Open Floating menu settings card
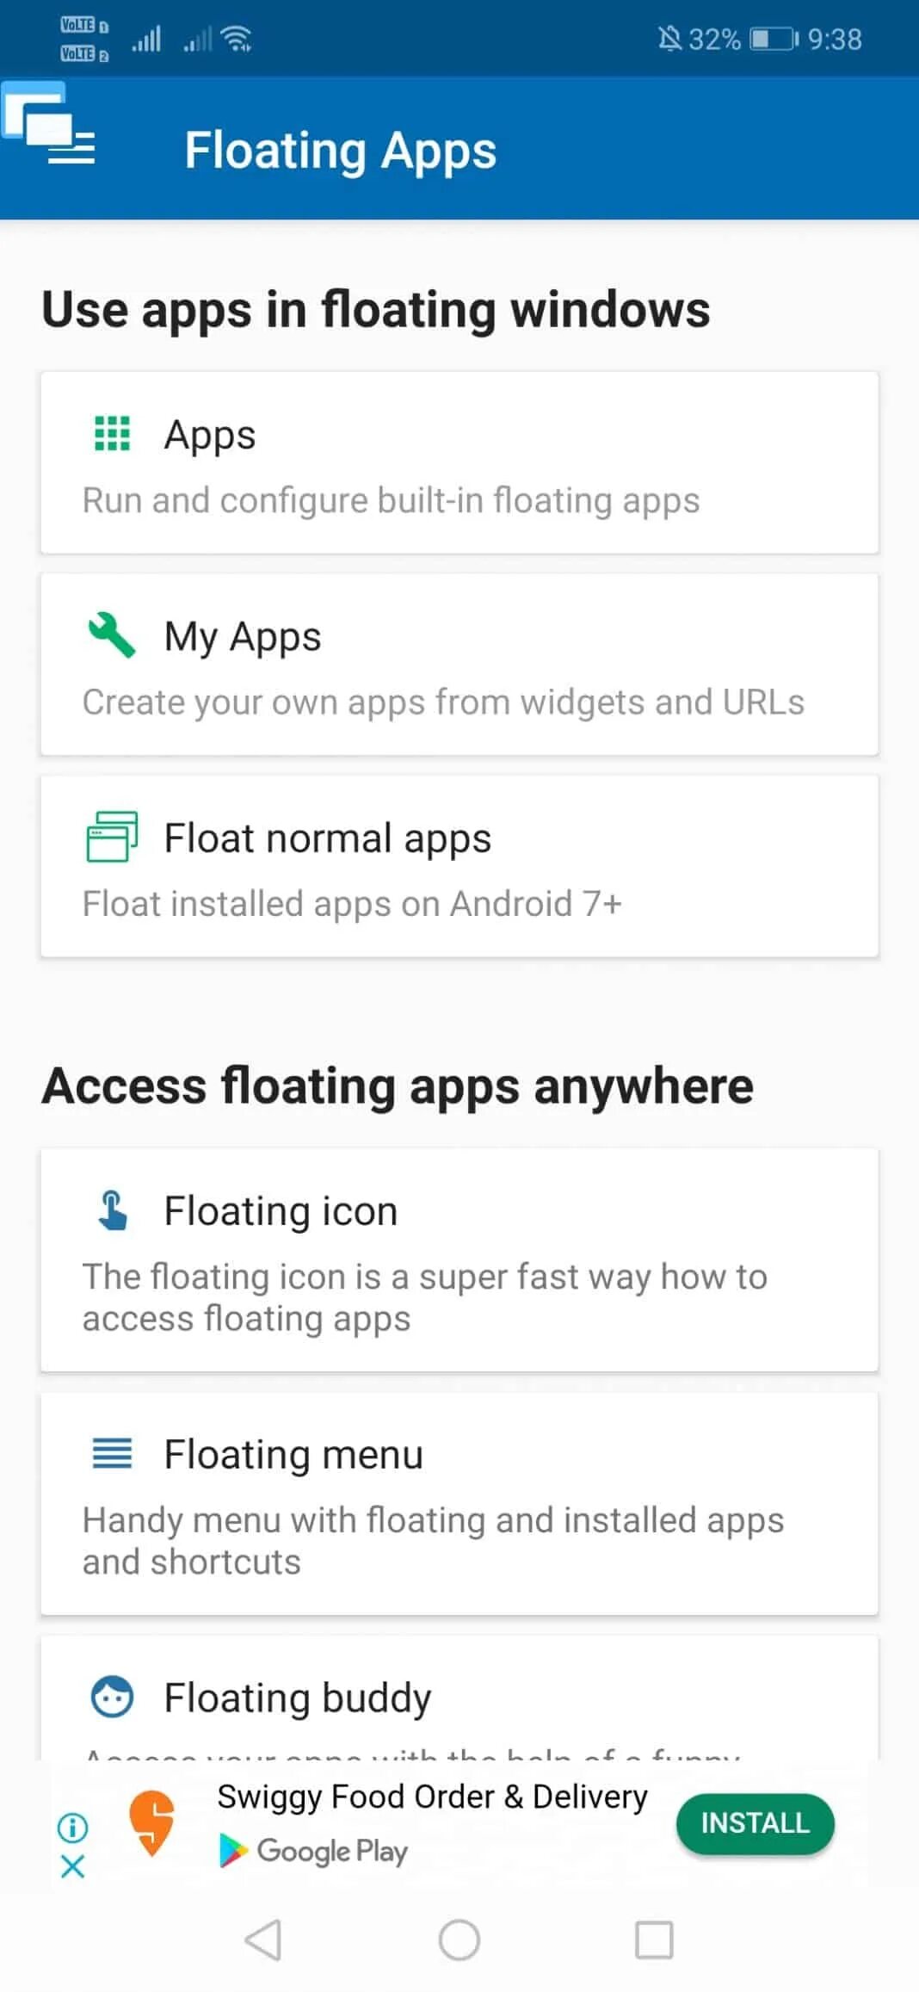 pyautogui.click(x=459, y=1503)
